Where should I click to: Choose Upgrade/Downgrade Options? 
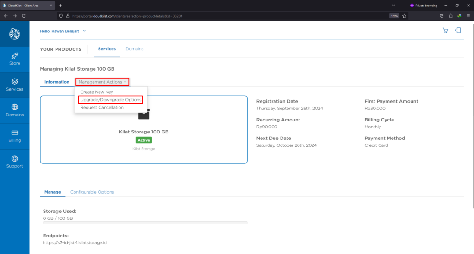tap(111, 100)
